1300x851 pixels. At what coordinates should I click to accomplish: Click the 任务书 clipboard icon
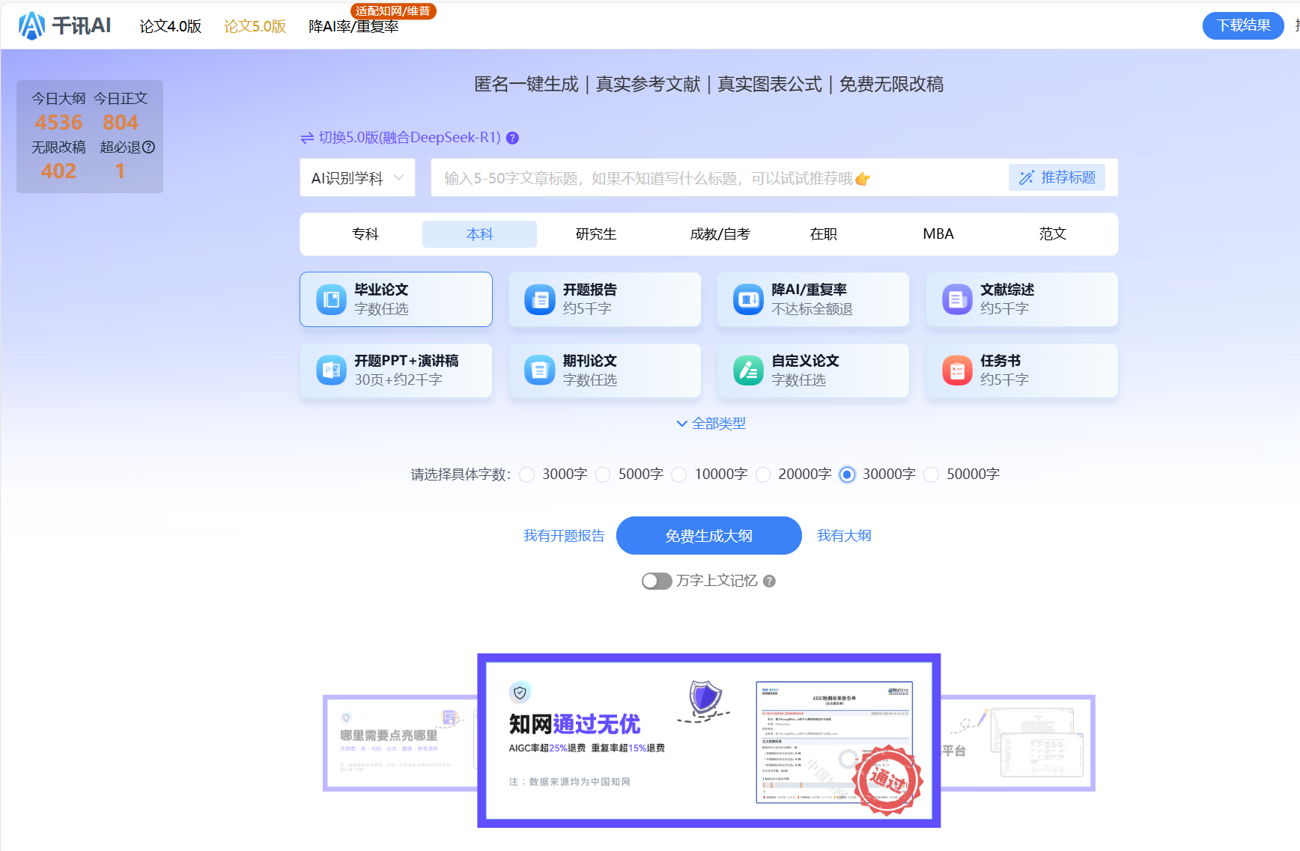957,370
